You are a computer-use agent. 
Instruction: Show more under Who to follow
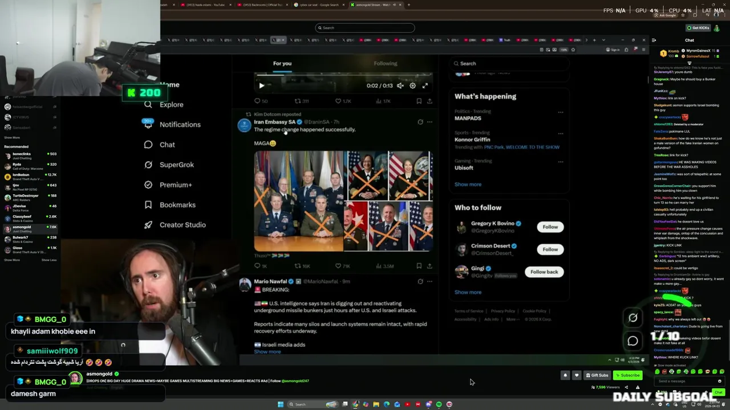468,292
